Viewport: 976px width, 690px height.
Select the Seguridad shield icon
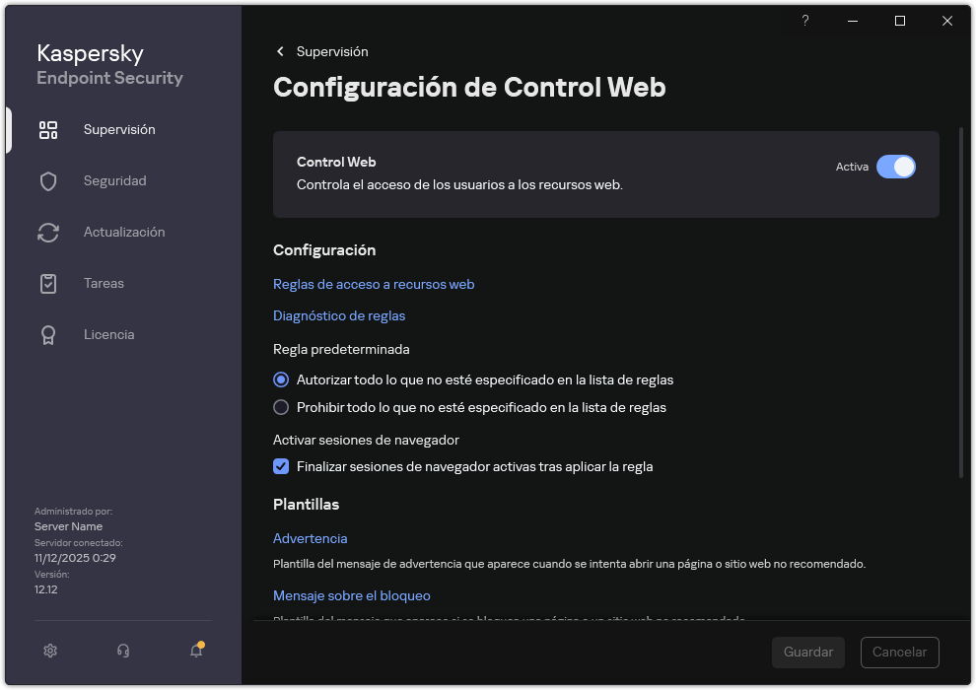coord(48,180)
